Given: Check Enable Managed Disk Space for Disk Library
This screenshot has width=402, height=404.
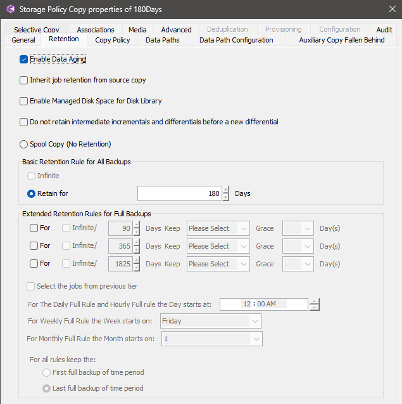Looking at the screenshot, I should tap(24, 101).
